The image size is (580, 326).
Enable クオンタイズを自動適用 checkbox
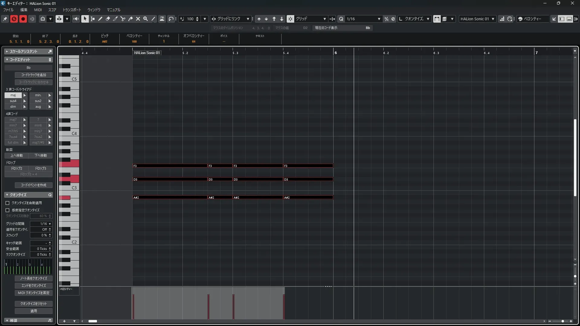tap(8, 203)
